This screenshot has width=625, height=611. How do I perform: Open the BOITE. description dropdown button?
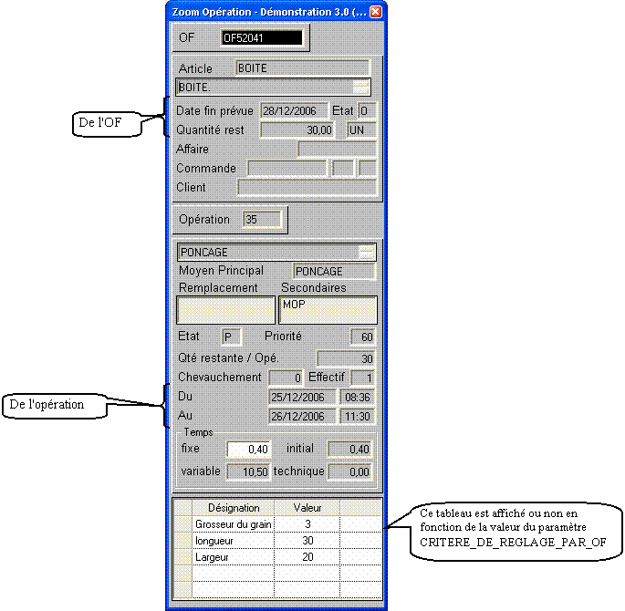361,88
